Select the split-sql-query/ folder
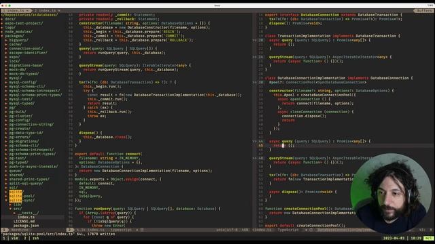The image size is (435, 244). pos(26,184)
